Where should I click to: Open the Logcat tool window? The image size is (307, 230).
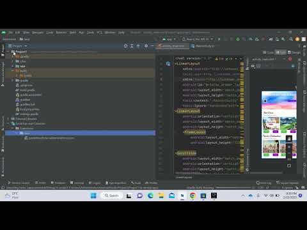pos(95,183)
